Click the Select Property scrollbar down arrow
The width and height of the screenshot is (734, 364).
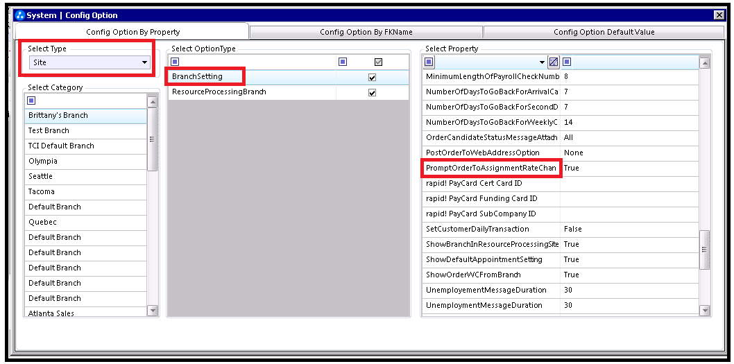[705, 311]
